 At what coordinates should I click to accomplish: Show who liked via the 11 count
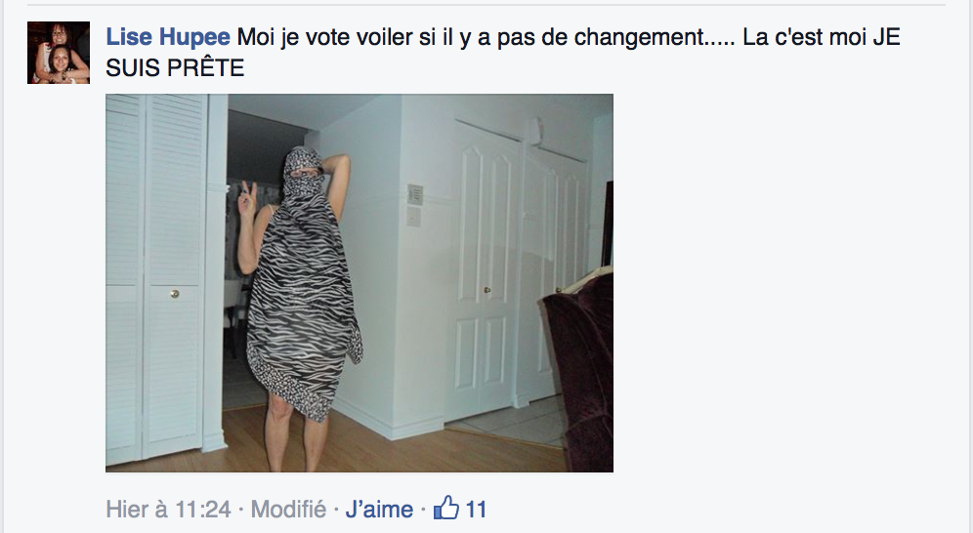[476, 510]
